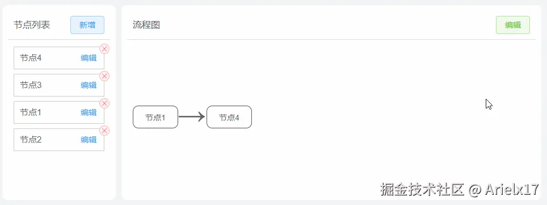
Task: Select the 节点2 card in the node list
Action: click(x=59, y=140)
